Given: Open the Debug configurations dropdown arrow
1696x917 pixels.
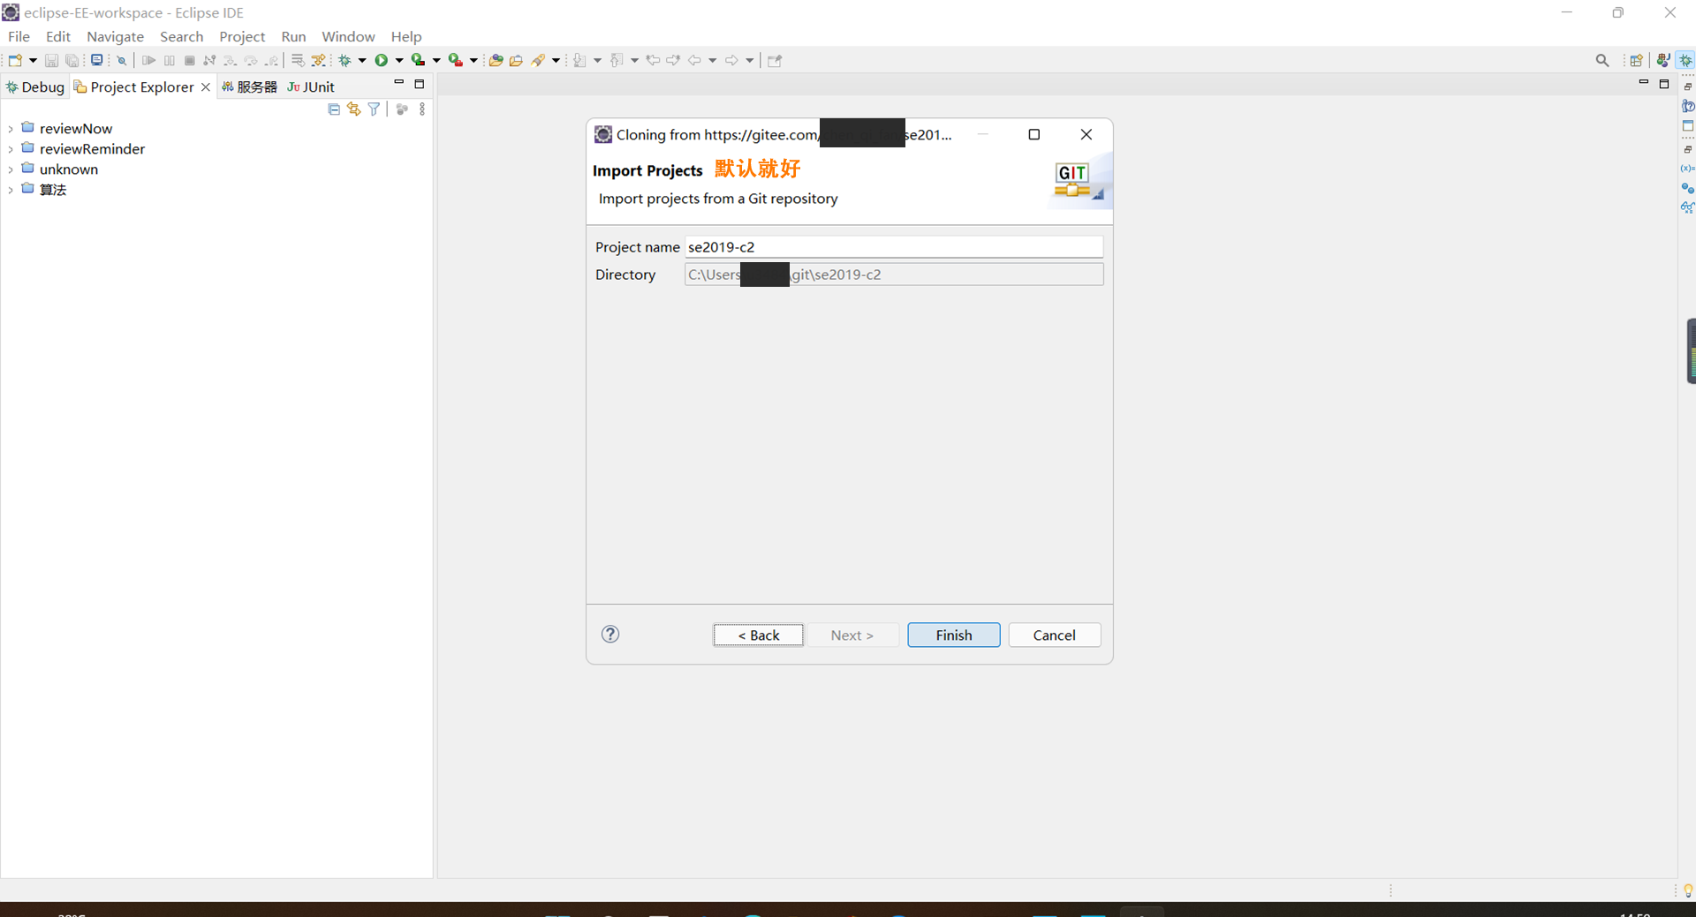Looking at the screenshot, I should tap(362, 60).
